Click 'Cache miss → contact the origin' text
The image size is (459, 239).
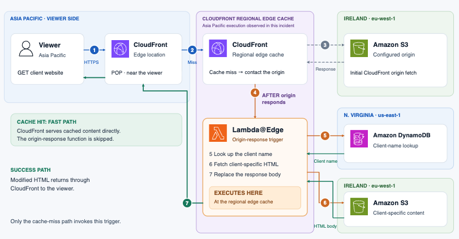pyautogui.click(x=246, y=72)
